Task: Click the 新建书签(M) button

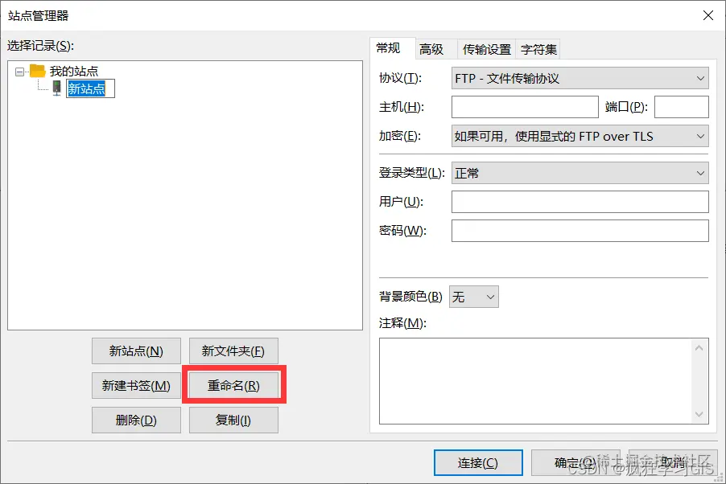Action: coord(136,385)
